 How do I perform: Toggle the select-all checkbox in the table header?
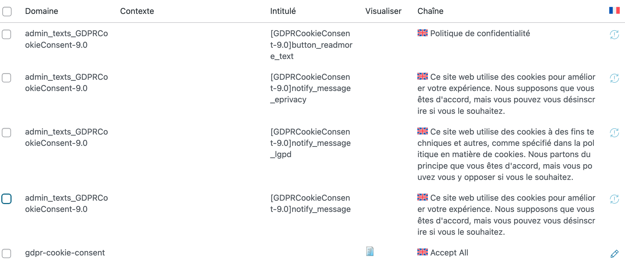click(7, 11)
